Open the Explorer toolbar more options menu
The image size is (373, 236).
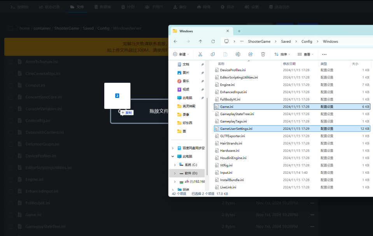coord(324,54)
